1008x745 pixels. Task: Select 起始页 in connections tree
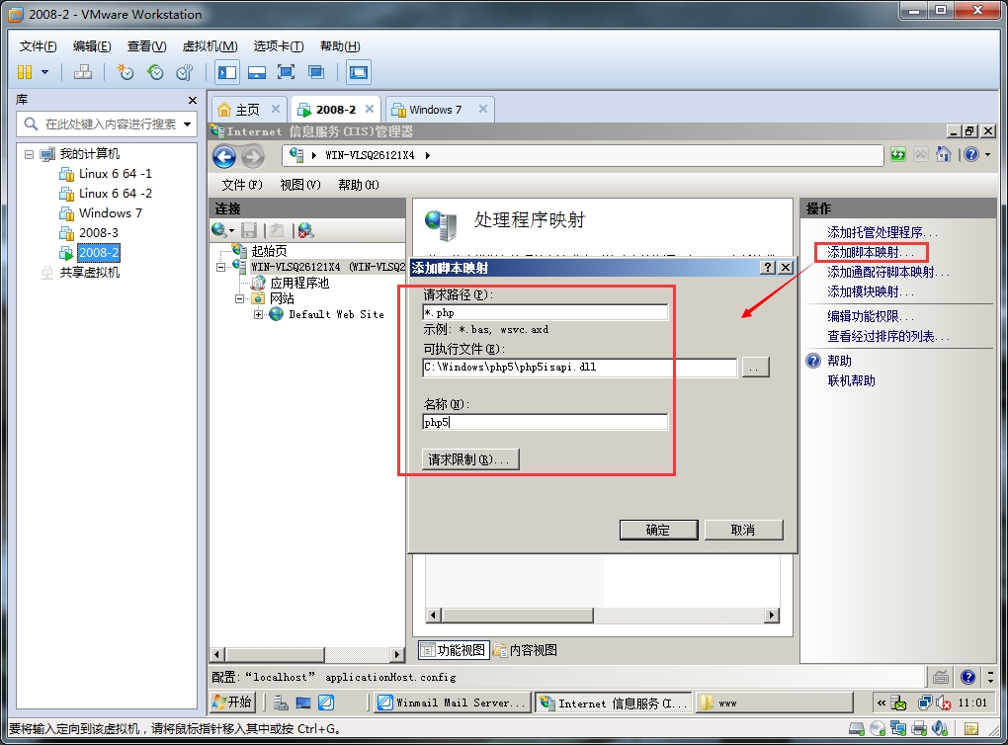269,251
